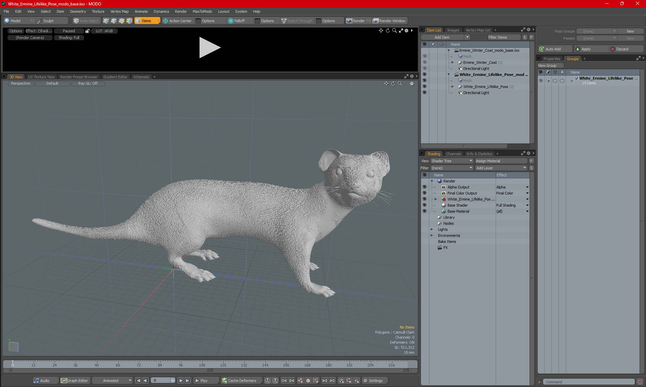
Task: Click the record keyframe circle icon
Action: click(x=308, y=381)
